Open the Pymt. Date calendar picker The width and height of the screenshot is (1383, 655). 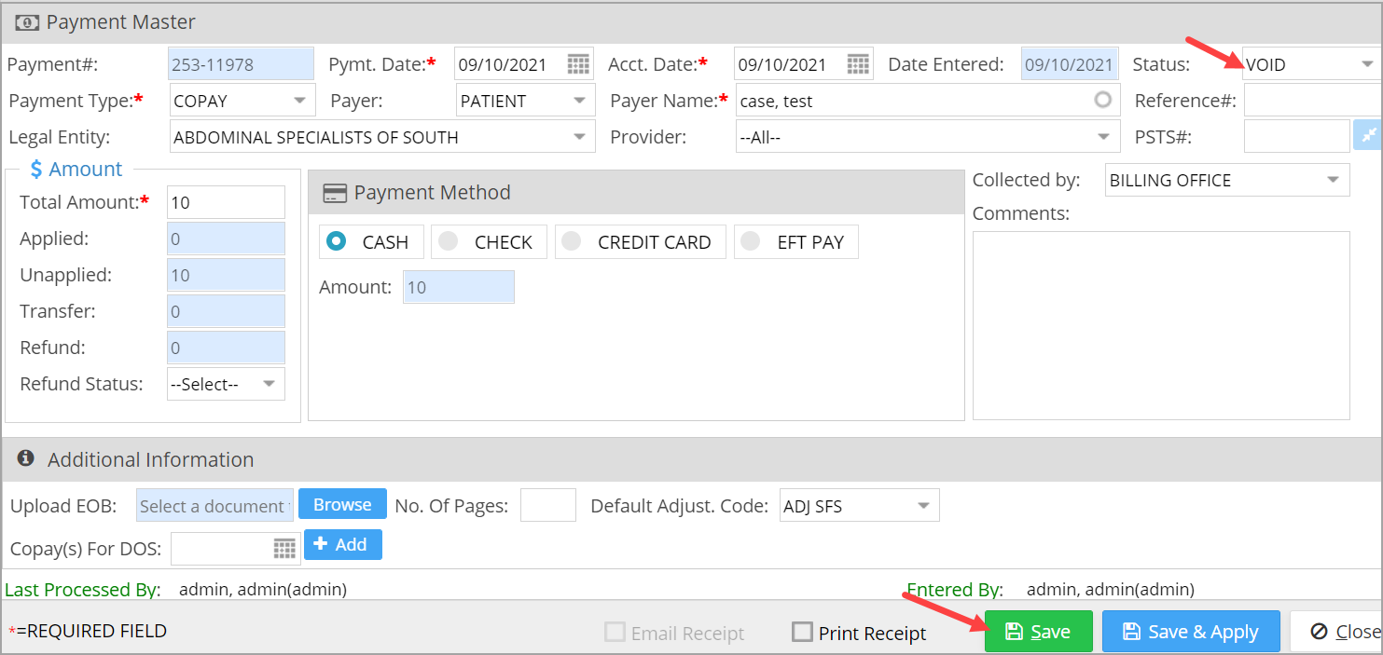(578, 64)
